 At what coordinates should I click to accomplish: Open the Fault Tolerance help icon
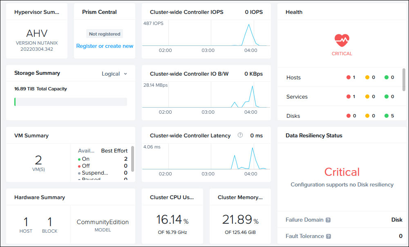click(329, 236)
